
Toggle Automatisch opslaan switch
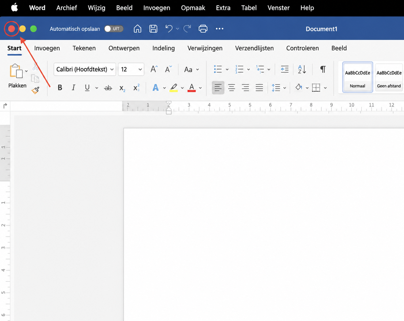click(x=114, y=29)
